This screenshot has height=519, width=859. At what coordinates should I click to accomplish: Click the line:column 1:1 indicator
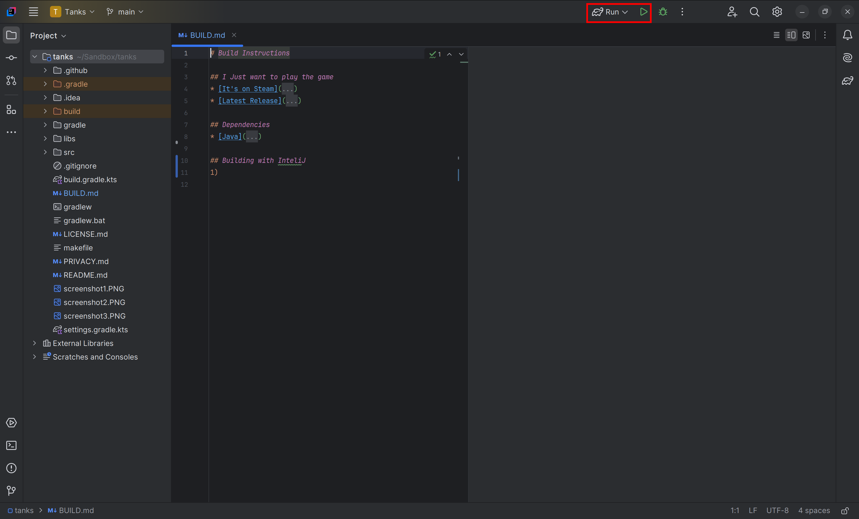(735, 511)
